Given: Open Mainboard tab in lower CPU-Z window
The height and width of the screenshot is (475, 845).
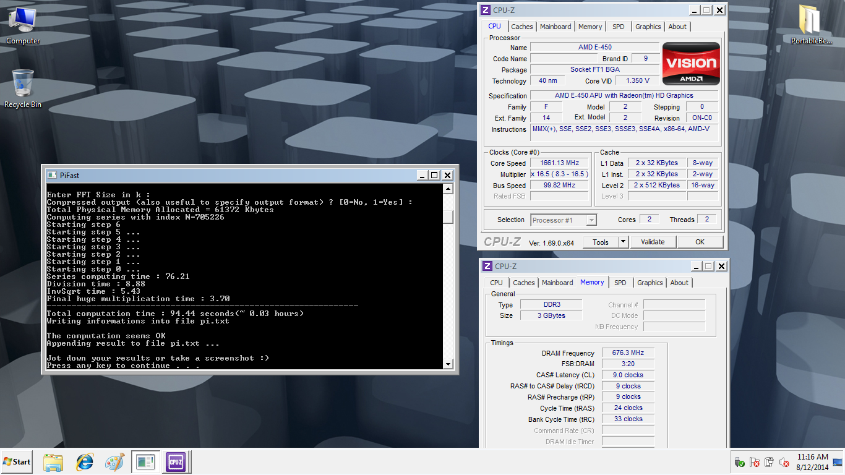Looking at the screenshot, I should click(x=557, y=283).
